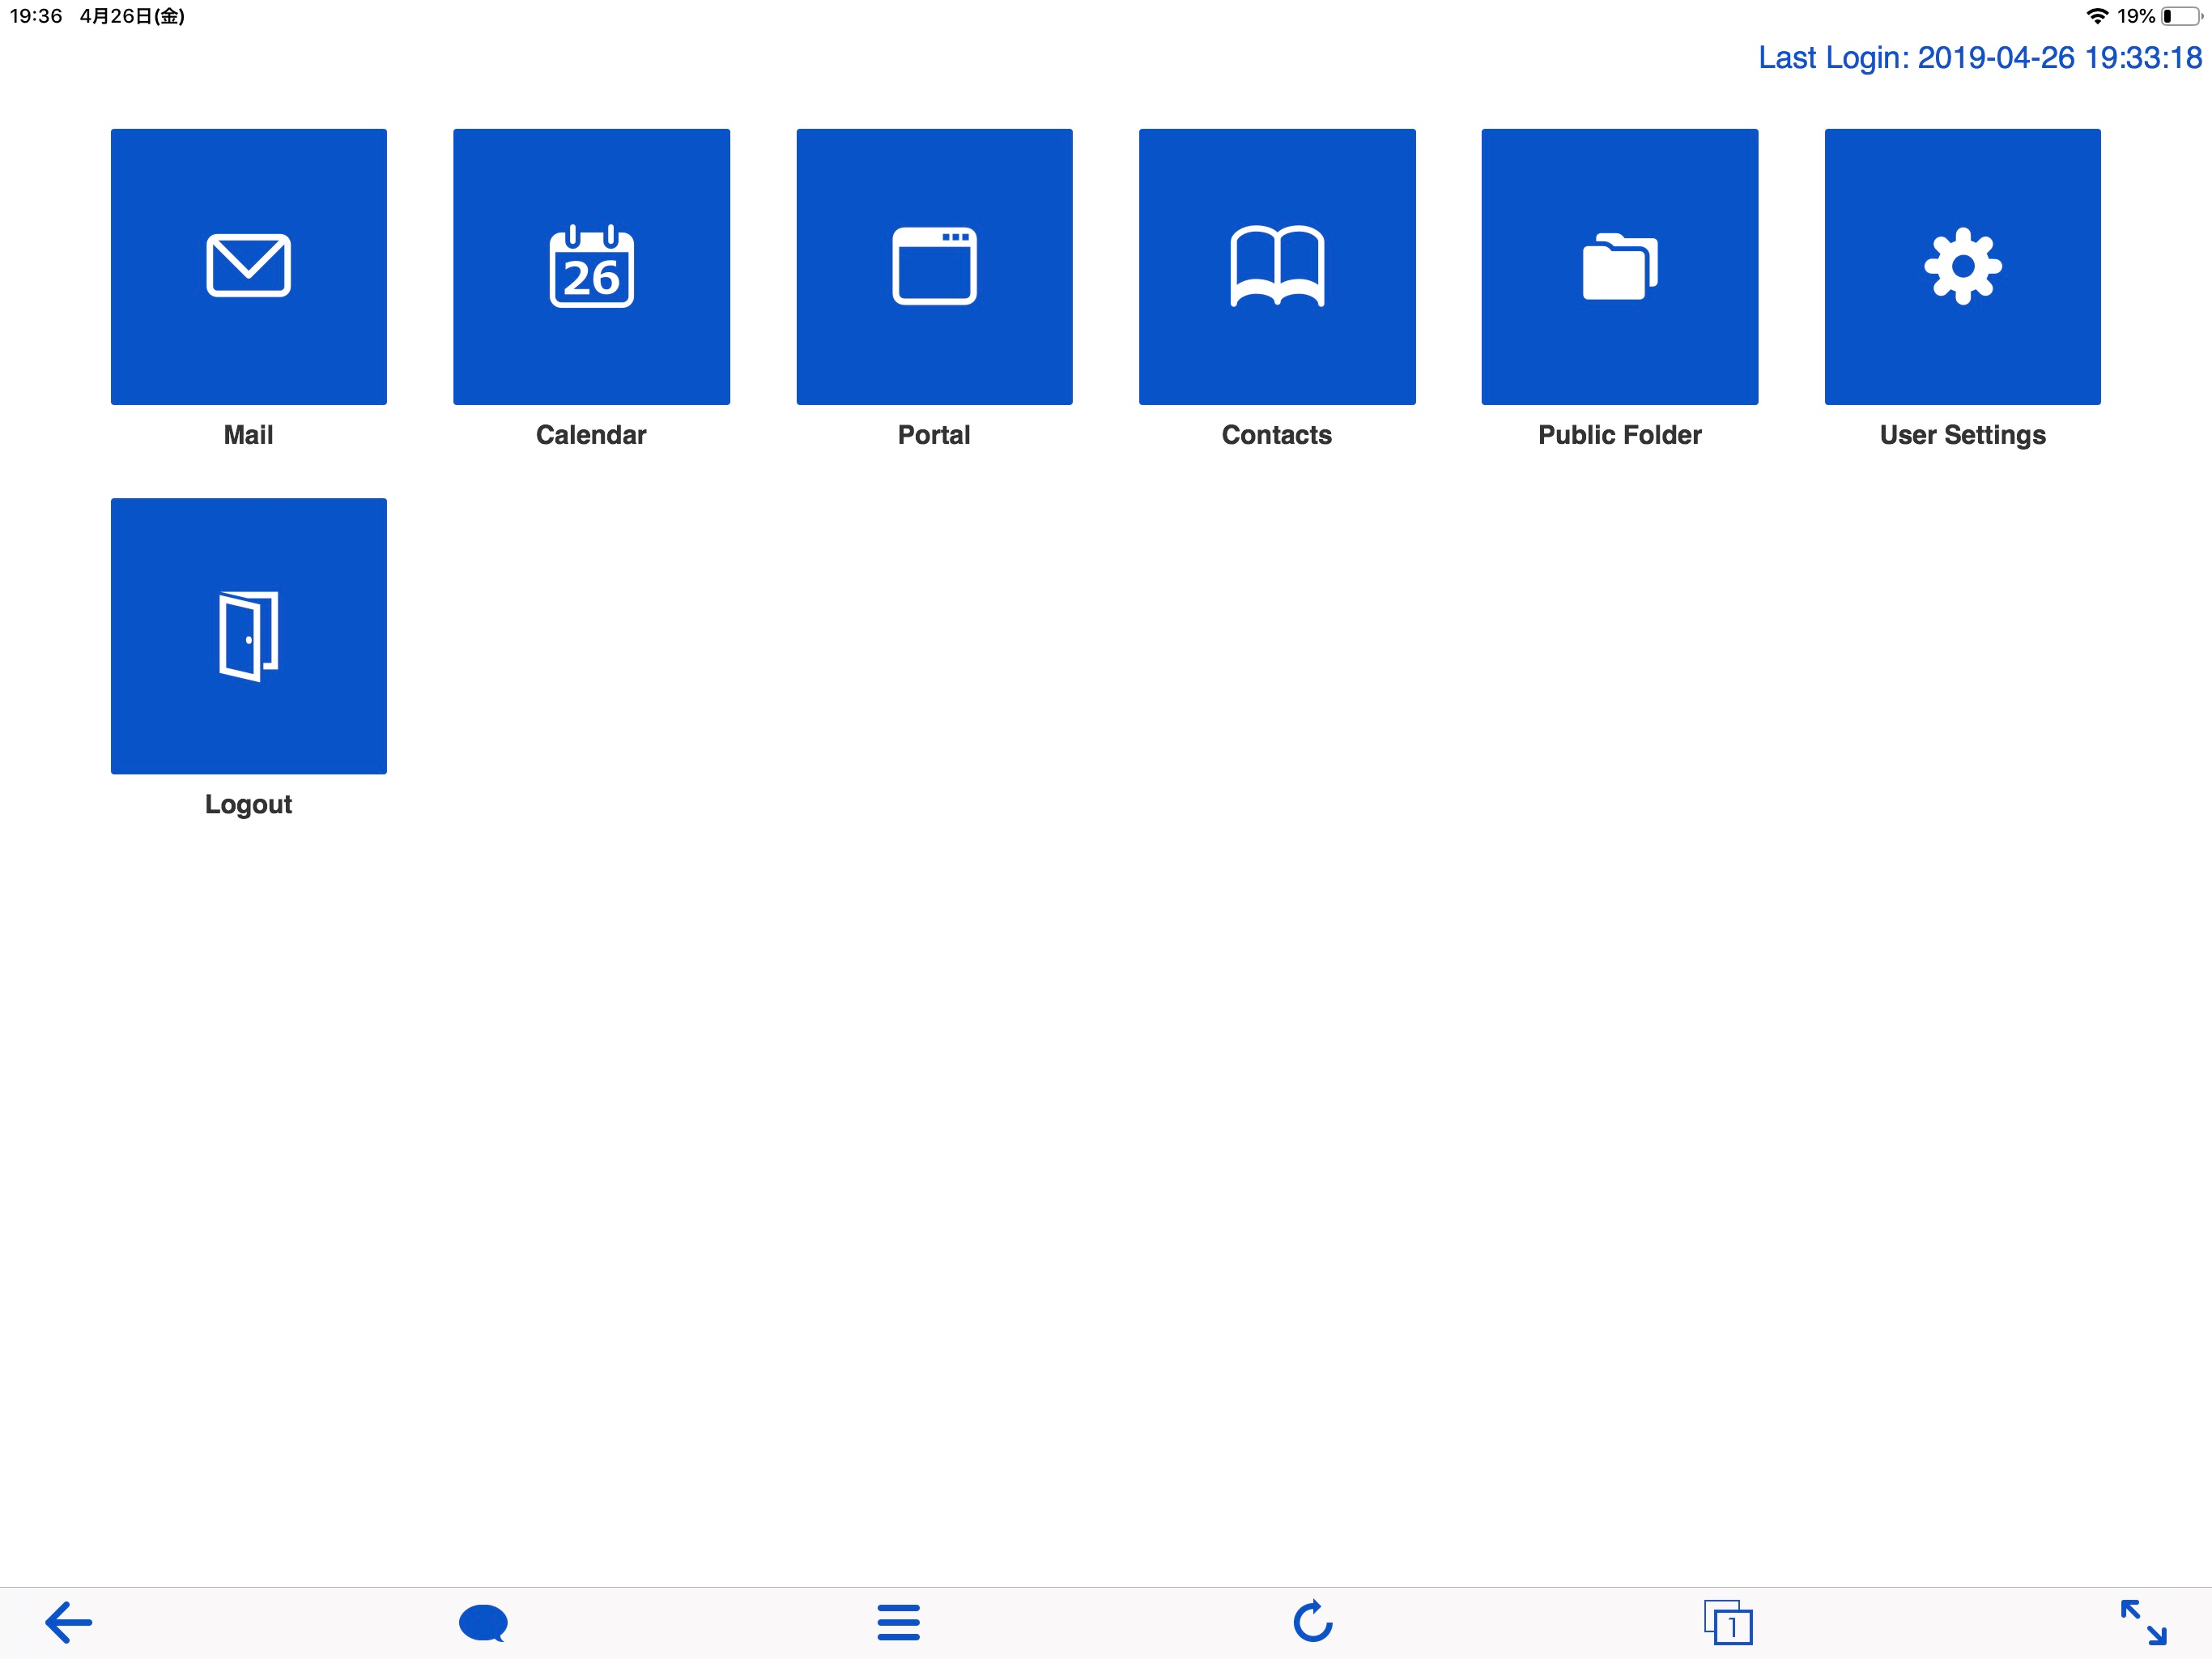This screenshot has width=2212, height=1659.
Task: Open the Calendar tile icon
Action: tap(591, 267)
